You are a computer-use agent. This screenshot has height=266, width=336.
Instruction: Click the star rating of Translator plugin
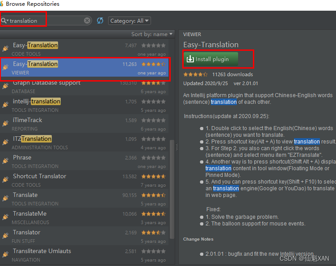tap(153, 233)
